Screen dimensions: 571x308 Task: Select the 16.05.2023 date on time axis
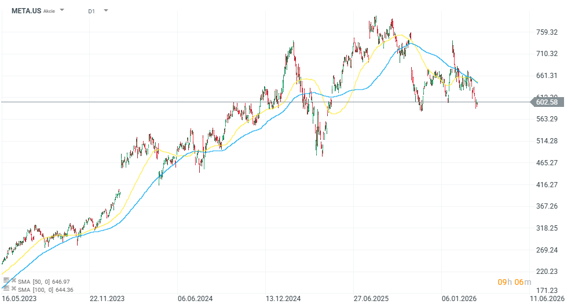click(19, 299)
